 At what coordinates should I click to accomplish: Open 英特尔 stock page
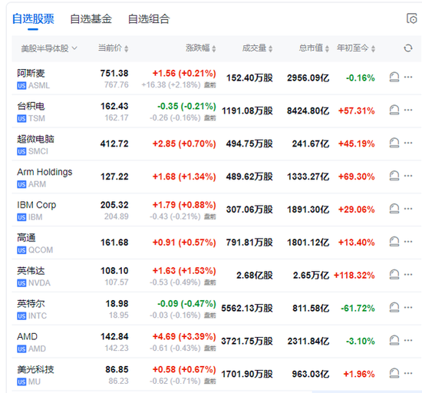pos(31,304)
